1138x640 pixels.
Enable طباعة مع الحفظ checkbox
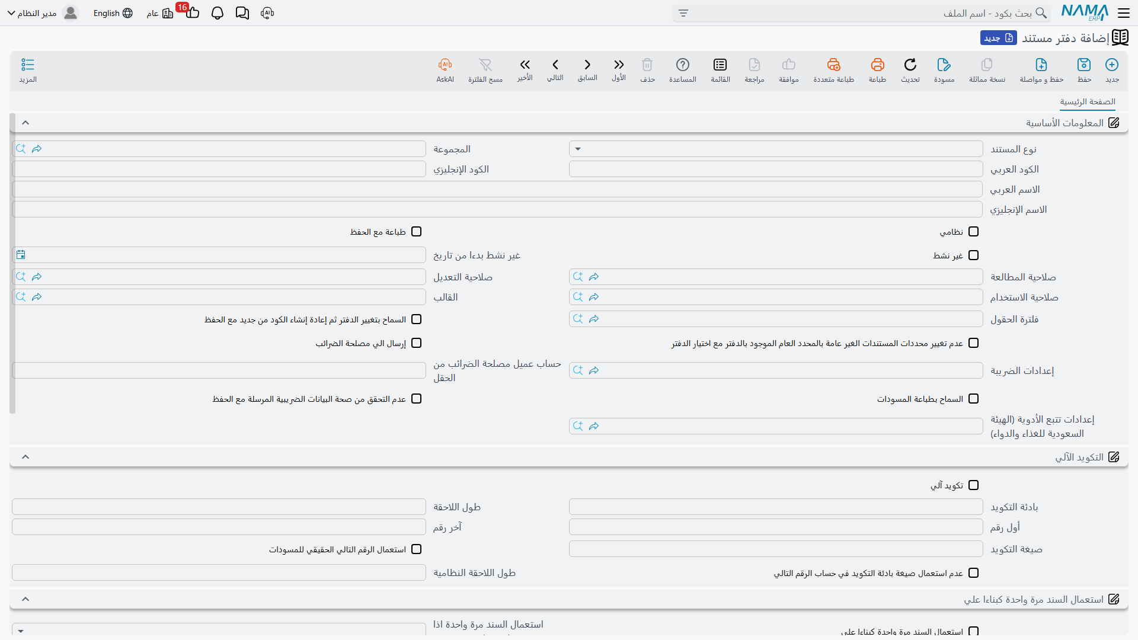pyautogui.click(x=417, y=232)
